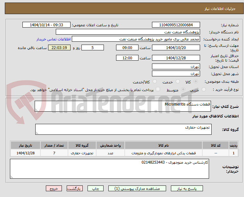Click the چاپ print button
Viewport: 244px width, 197px height.
coord(96,188)
